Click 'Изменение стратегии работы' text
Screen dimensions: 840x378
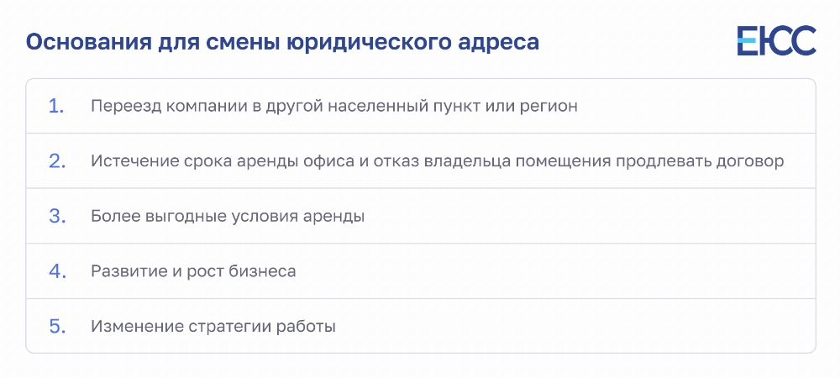point(213,326)
